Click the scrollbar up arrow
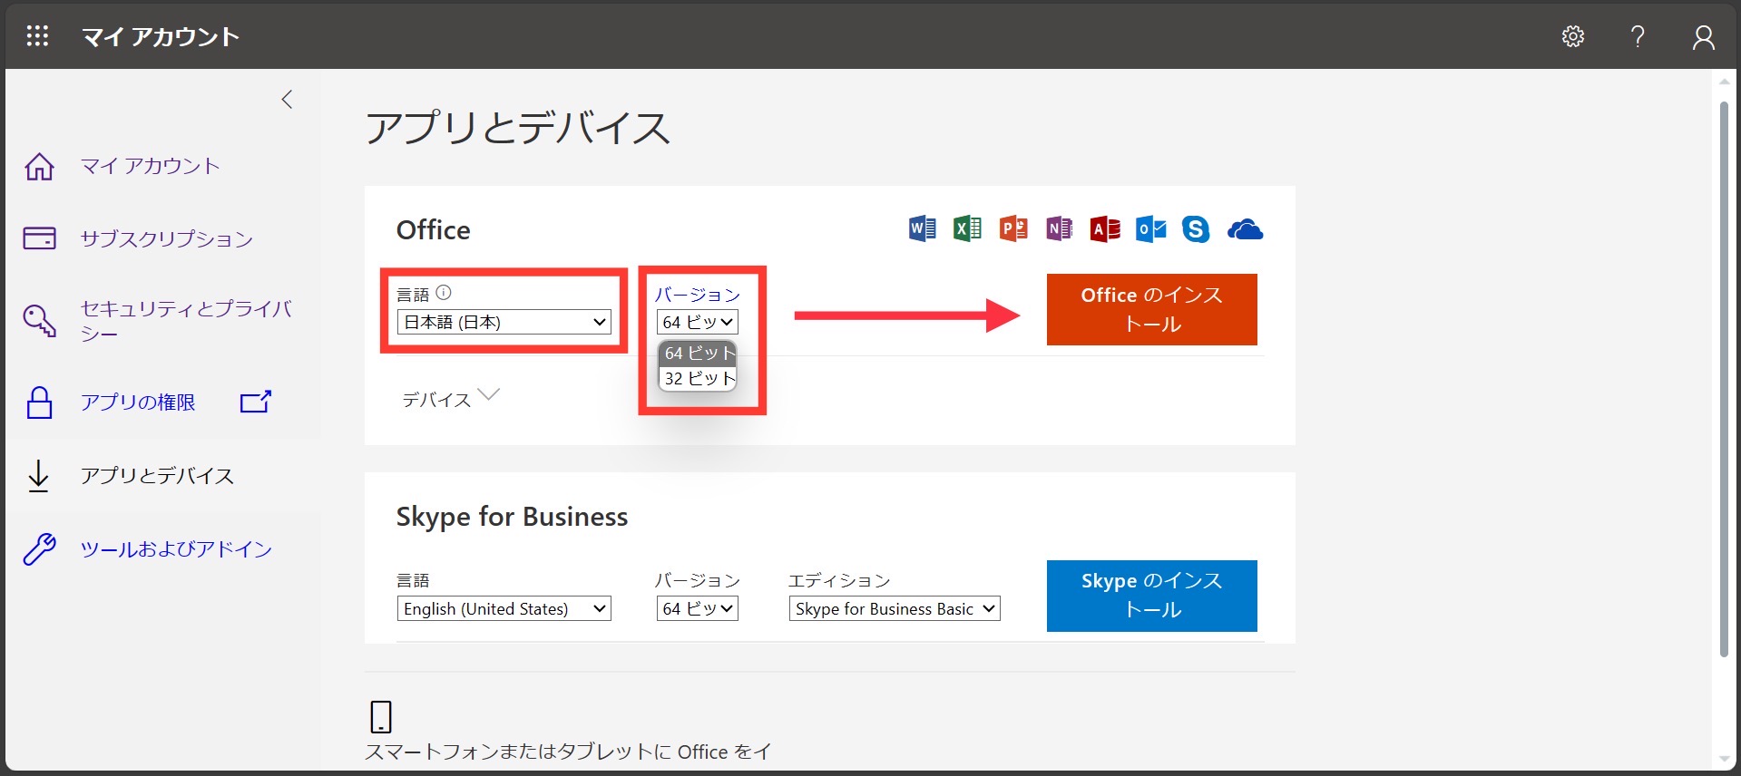The width and height of the screenshot is (1741, 776). 1725,82
